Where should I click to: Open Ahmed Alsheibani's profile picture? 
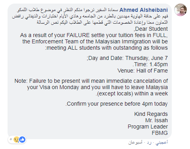180,10
